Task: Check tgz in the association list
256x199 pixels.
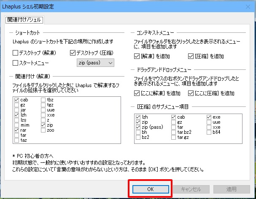Action: 43,105
